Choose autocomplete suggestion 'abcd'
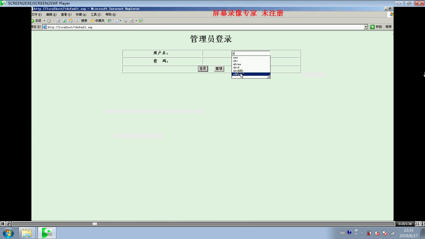Screen dimensions: 425x239 (251, 68)
